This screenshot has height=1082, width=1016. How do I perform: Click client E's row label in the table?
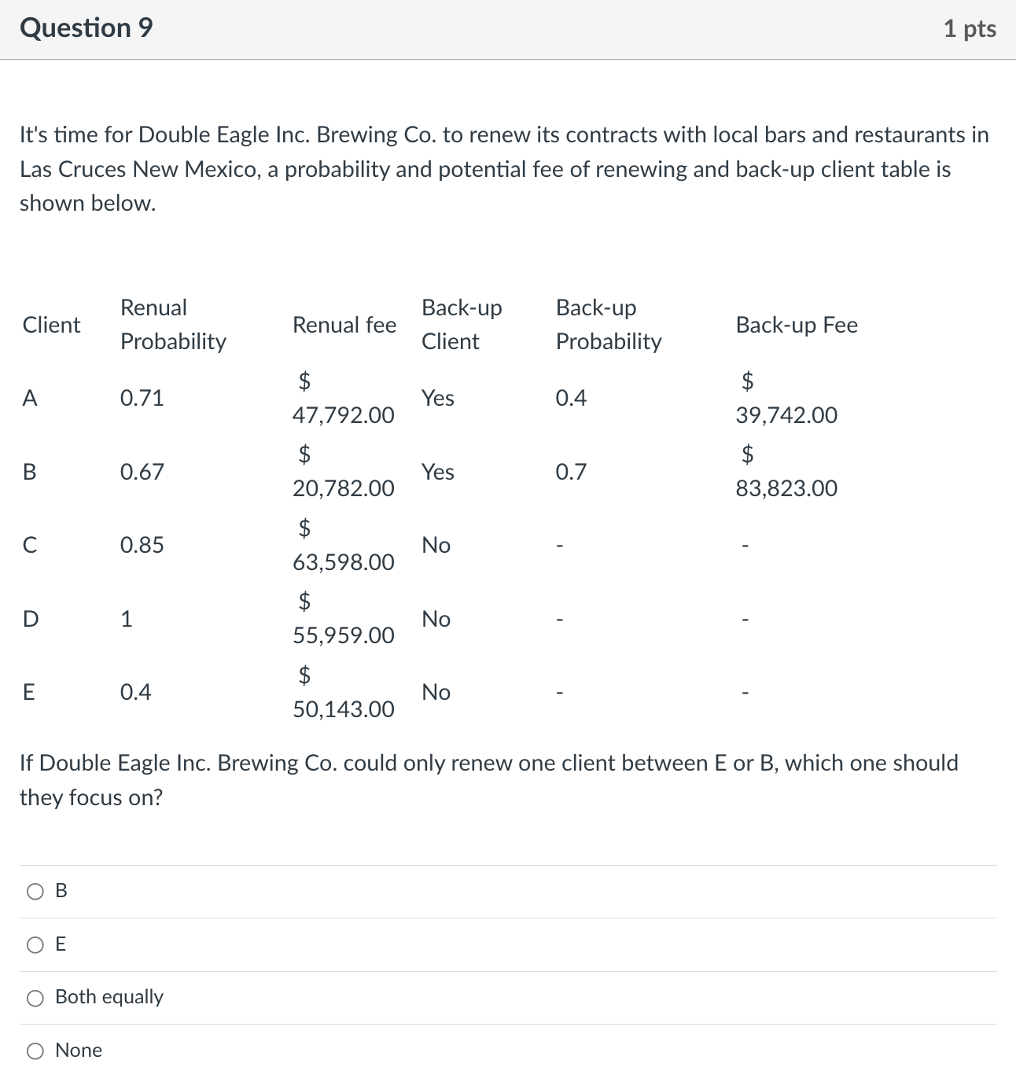[x=29, y=692]
